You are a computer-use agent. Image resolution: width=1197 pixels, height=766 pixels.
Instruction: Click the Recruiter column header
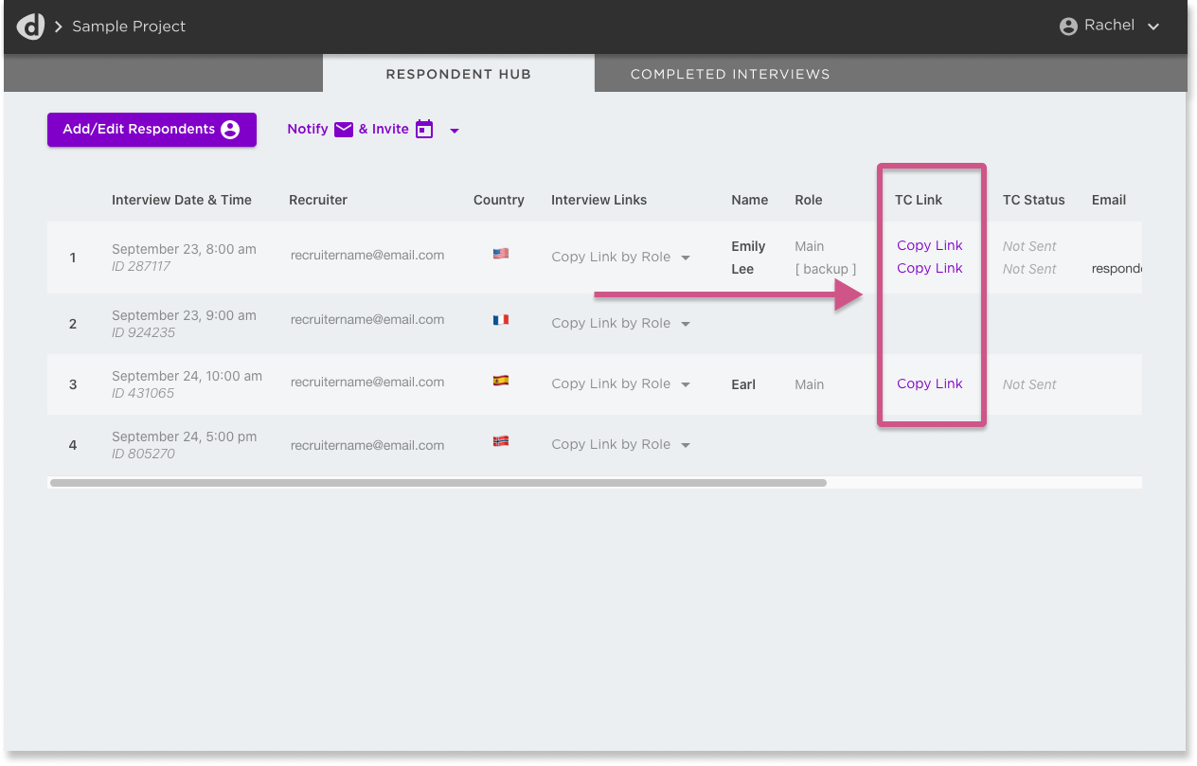point(318,200)
